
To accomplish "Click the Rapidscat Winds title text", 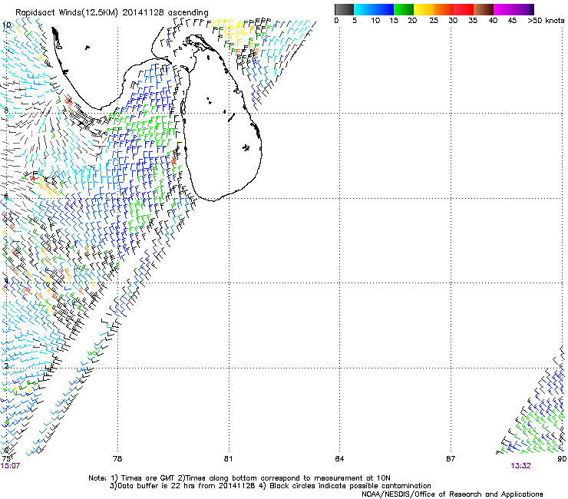I will point(112,13).
